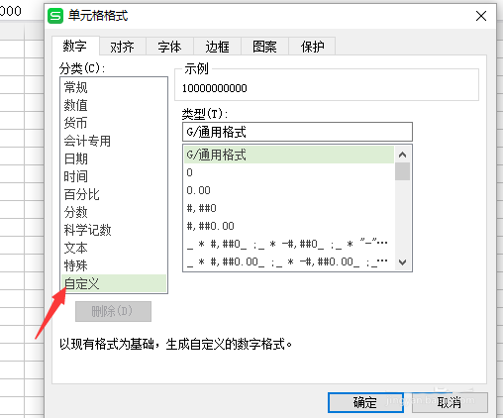This screenshot has height=418, width=503.
Task: Select 科学记数 category
Action: [x=114, y=230]
